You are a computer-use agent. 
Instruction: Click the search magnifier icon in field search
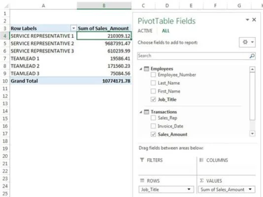tap(252, 56)
